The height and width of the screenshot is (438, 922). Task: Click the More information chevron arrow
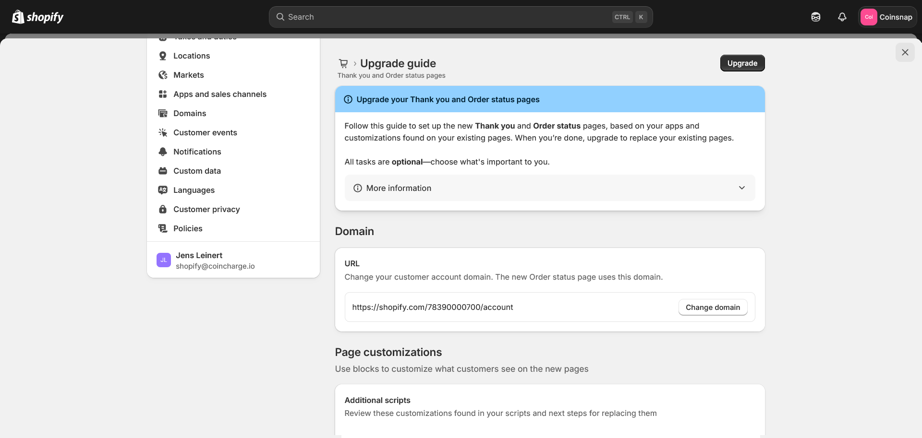click(741, 188)
